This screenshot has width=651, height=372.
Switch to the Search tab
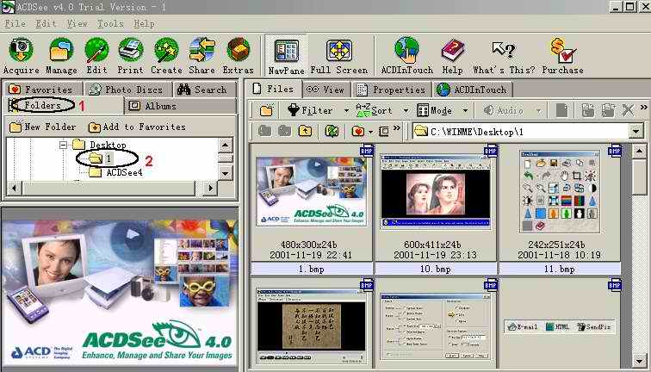[x=203, y=90]
